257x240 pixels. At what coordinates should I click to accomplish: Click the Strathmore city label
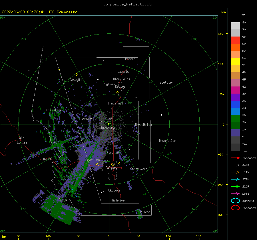(x=139, y=169)
